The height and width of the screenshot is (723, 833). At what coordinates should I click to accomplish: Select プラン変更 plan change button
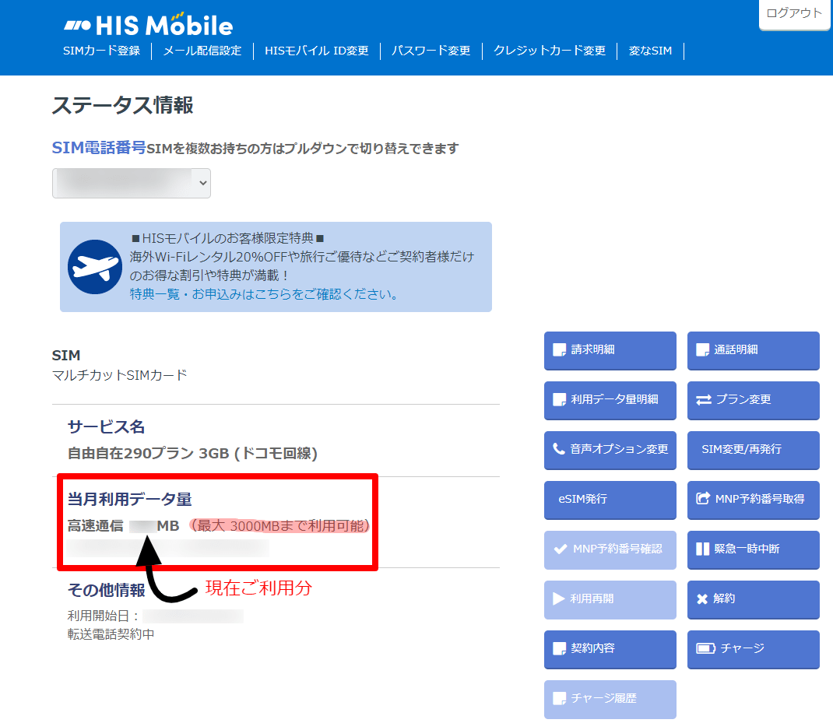[754, 400]
